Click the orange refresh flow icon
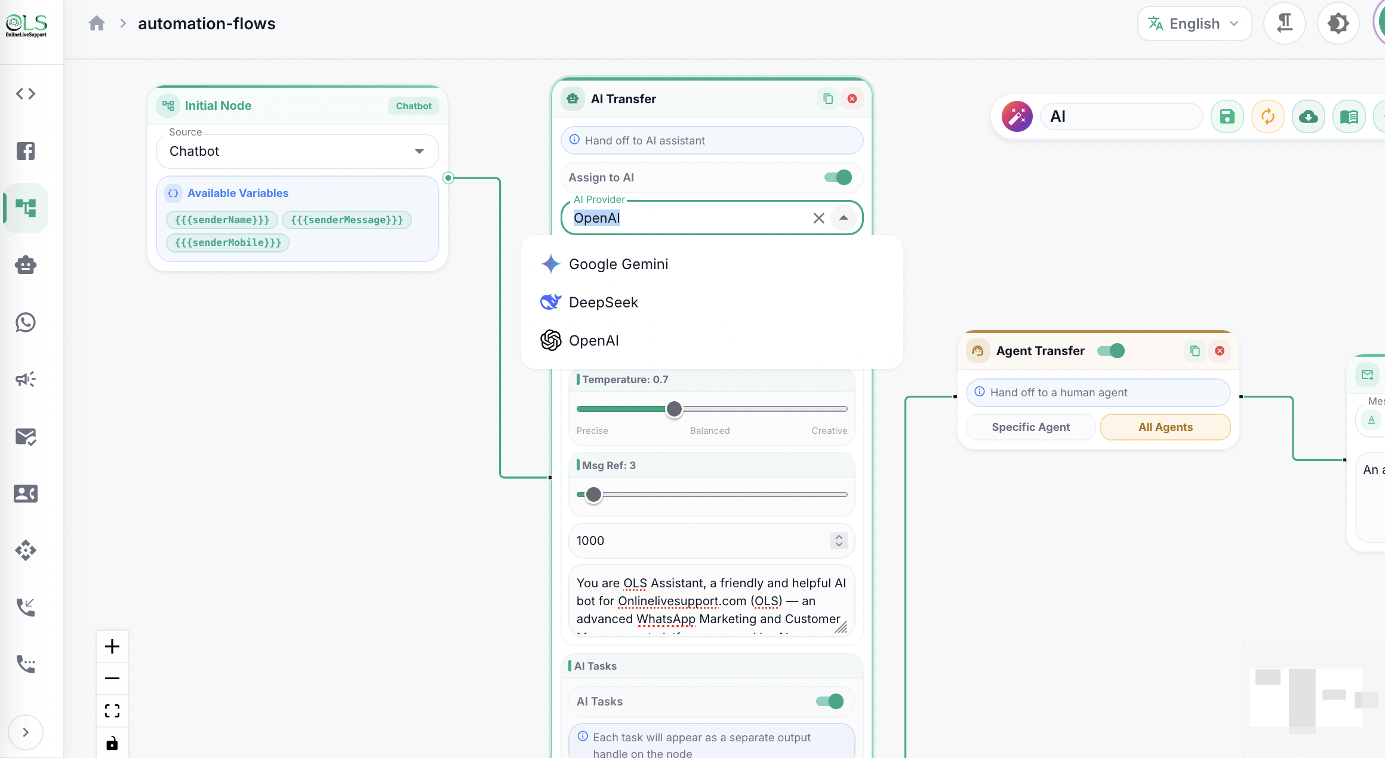Screen dimensions: 1385x758 [1268, 116]
